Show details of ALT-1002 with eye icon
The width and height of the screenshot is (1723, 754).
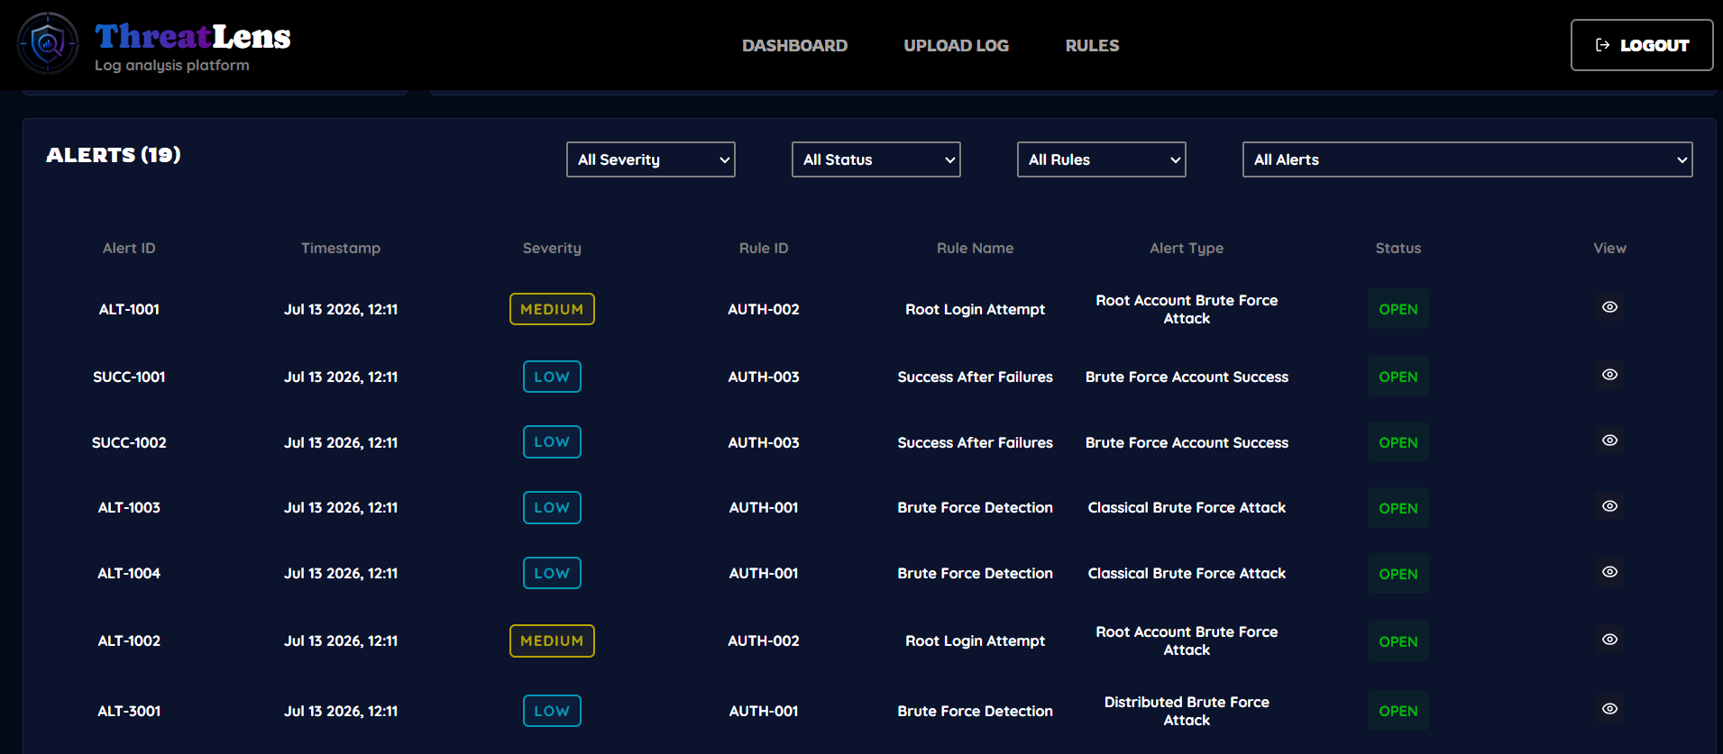tap(1609, 640)
